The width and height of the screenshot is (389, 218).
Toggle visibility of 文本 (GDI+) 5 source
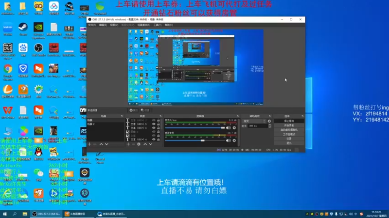click(x=154, y=124)
